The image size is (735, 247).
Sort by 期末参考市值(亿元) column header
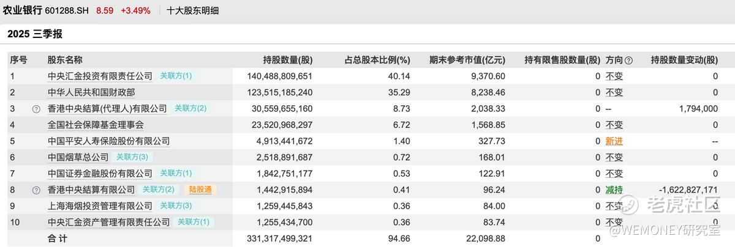tap(467, 60)
